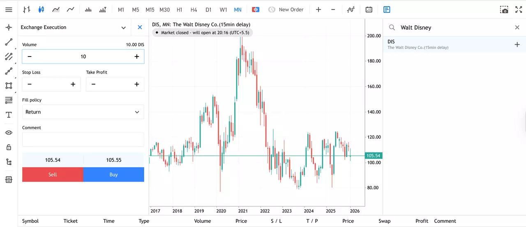Image resolution: width=526 pixels, height=227 pixels.
Task: Click the 105.54 price label on axis
Action: tap(374, 156)
